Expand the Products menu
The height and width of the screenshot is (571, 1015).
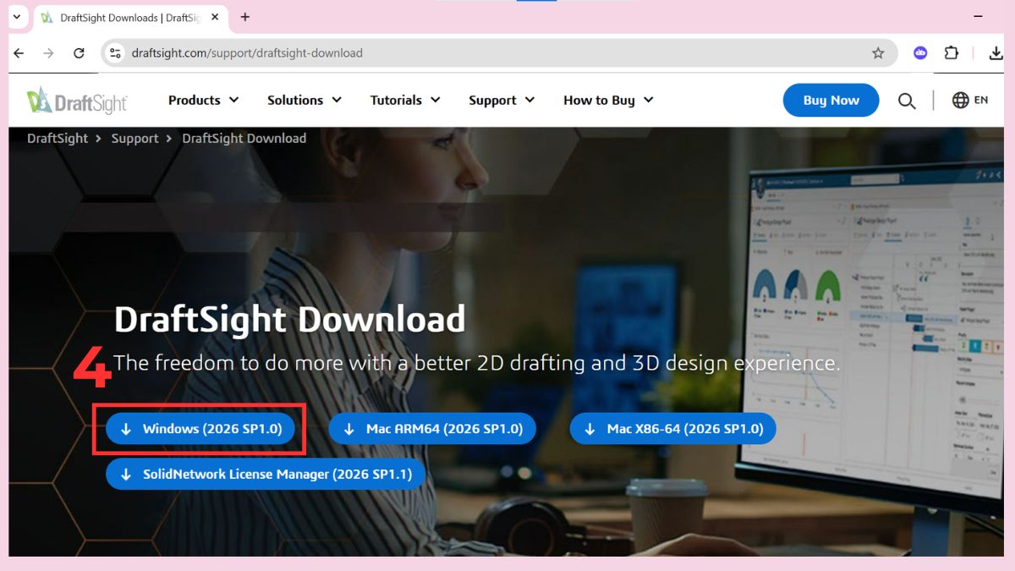(x=203, y=100)
